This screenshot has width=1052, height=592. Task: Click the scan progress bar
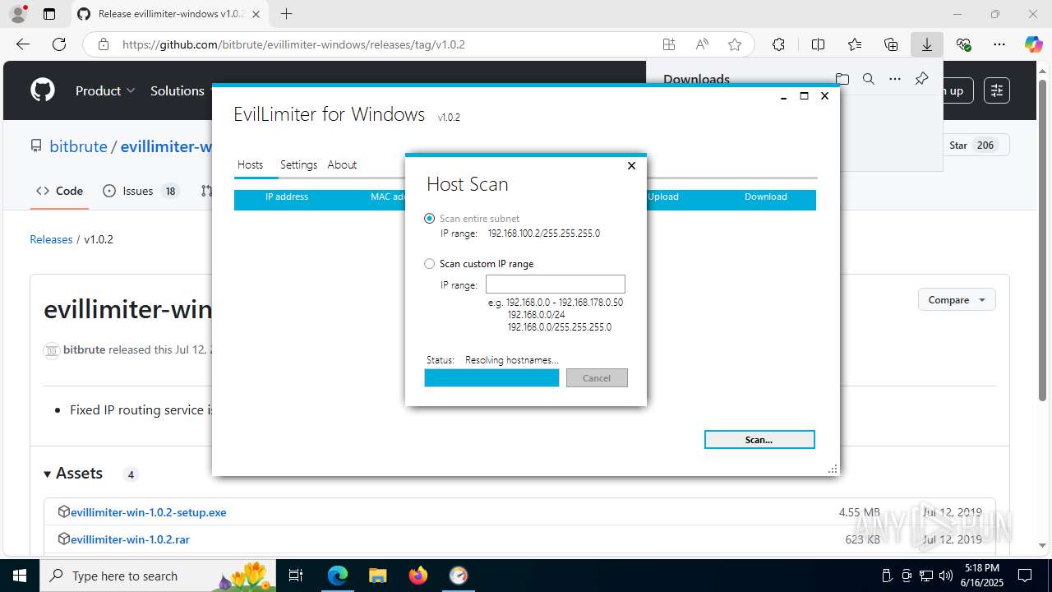pos(491,378)
